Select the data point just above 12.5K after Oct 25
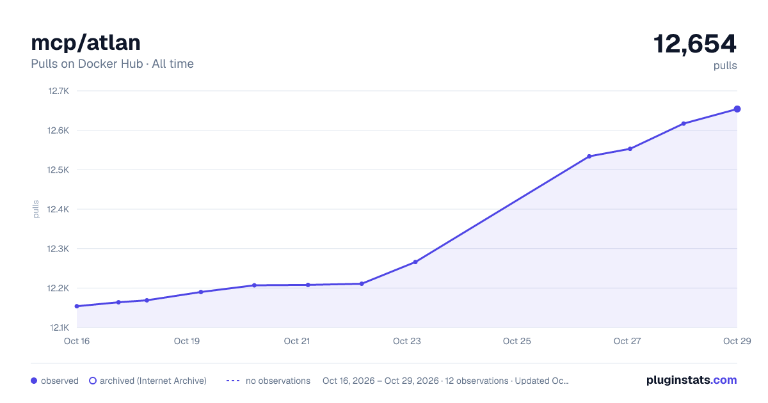 coord(589,156)
